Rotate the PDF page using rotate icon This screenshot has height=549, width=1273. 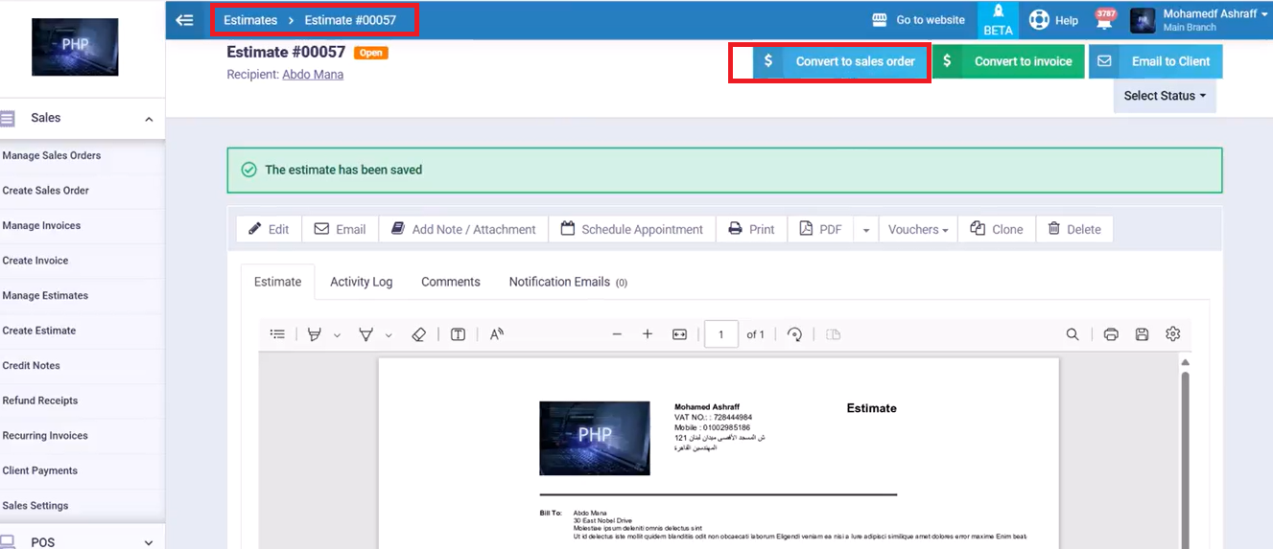pos(794,334)
